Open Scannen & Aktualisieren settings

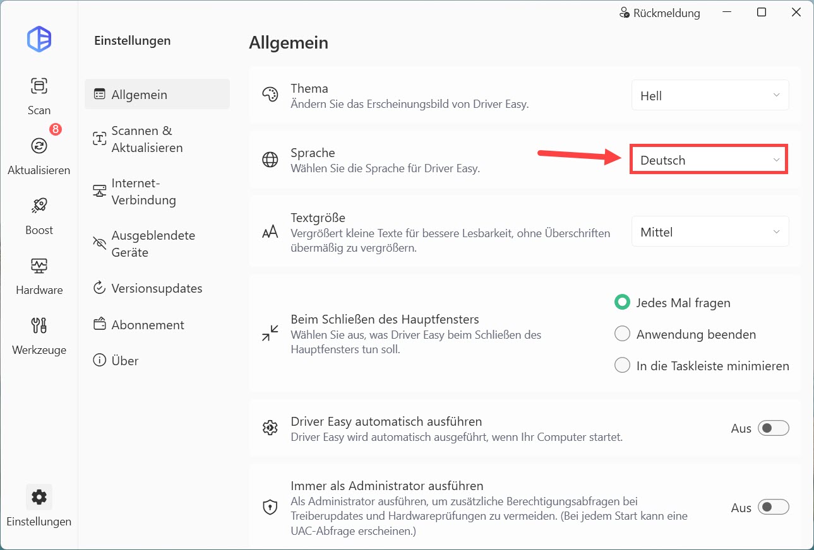click(157, 139)
